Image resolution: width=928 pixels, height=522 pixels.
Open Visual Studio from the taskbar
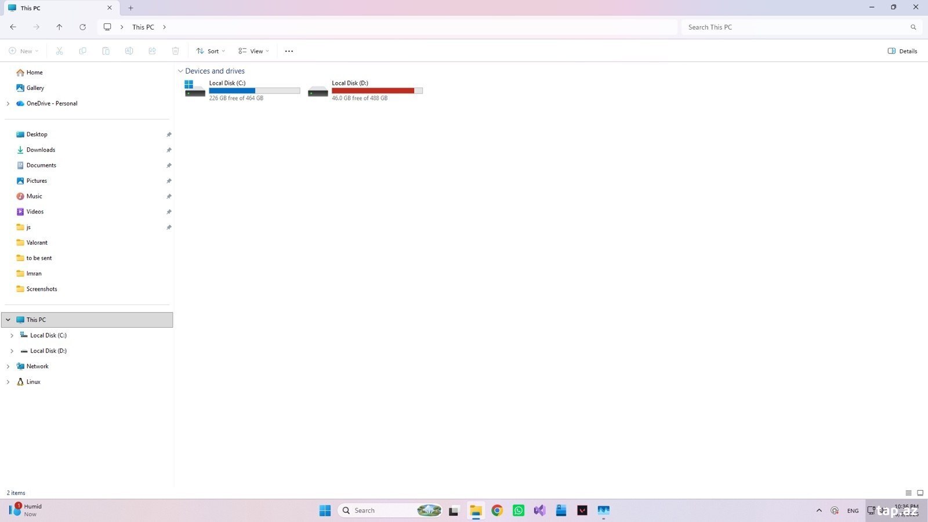(539, 510)
